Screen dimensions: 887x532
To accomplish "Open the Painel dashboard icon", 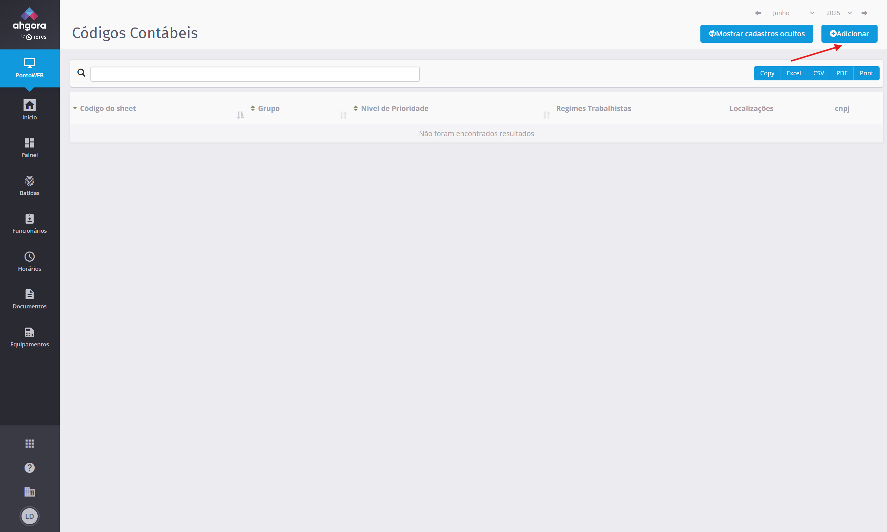I will click(29, 143).
